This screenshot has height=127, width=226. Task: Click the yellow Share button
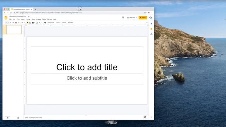coord(143,18)
